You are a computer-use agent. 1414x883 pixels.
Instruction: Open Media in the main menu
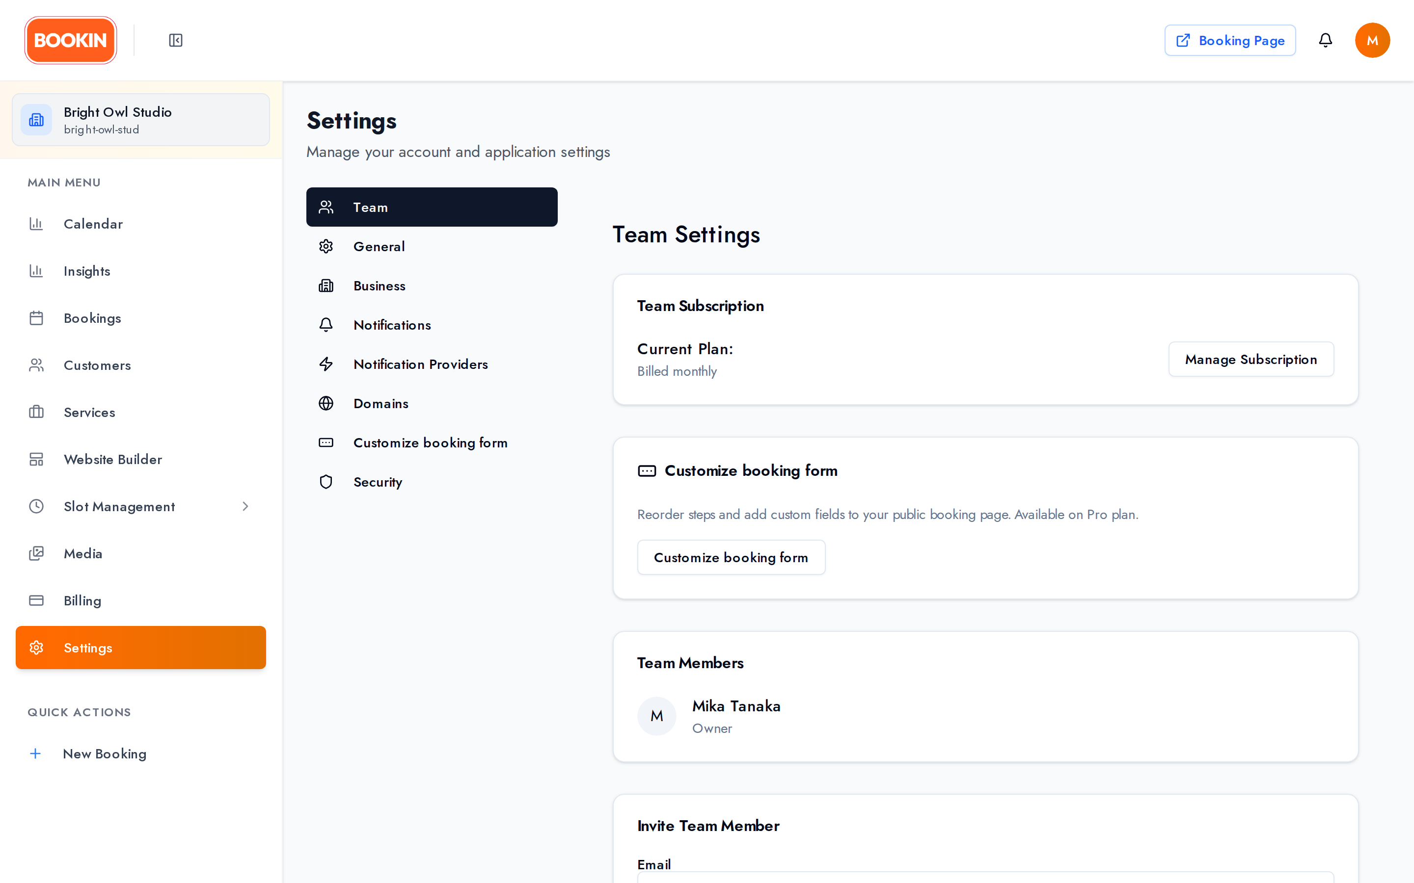(141, 554)
